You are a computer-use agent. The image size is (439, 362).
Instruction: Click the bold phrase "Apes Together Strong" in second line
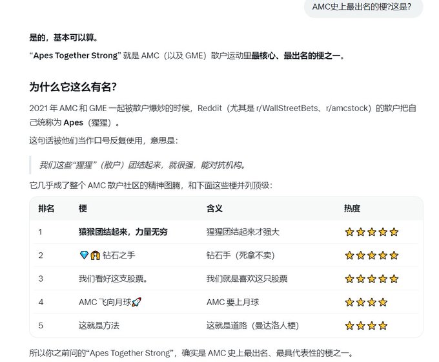tap(76, 56)
